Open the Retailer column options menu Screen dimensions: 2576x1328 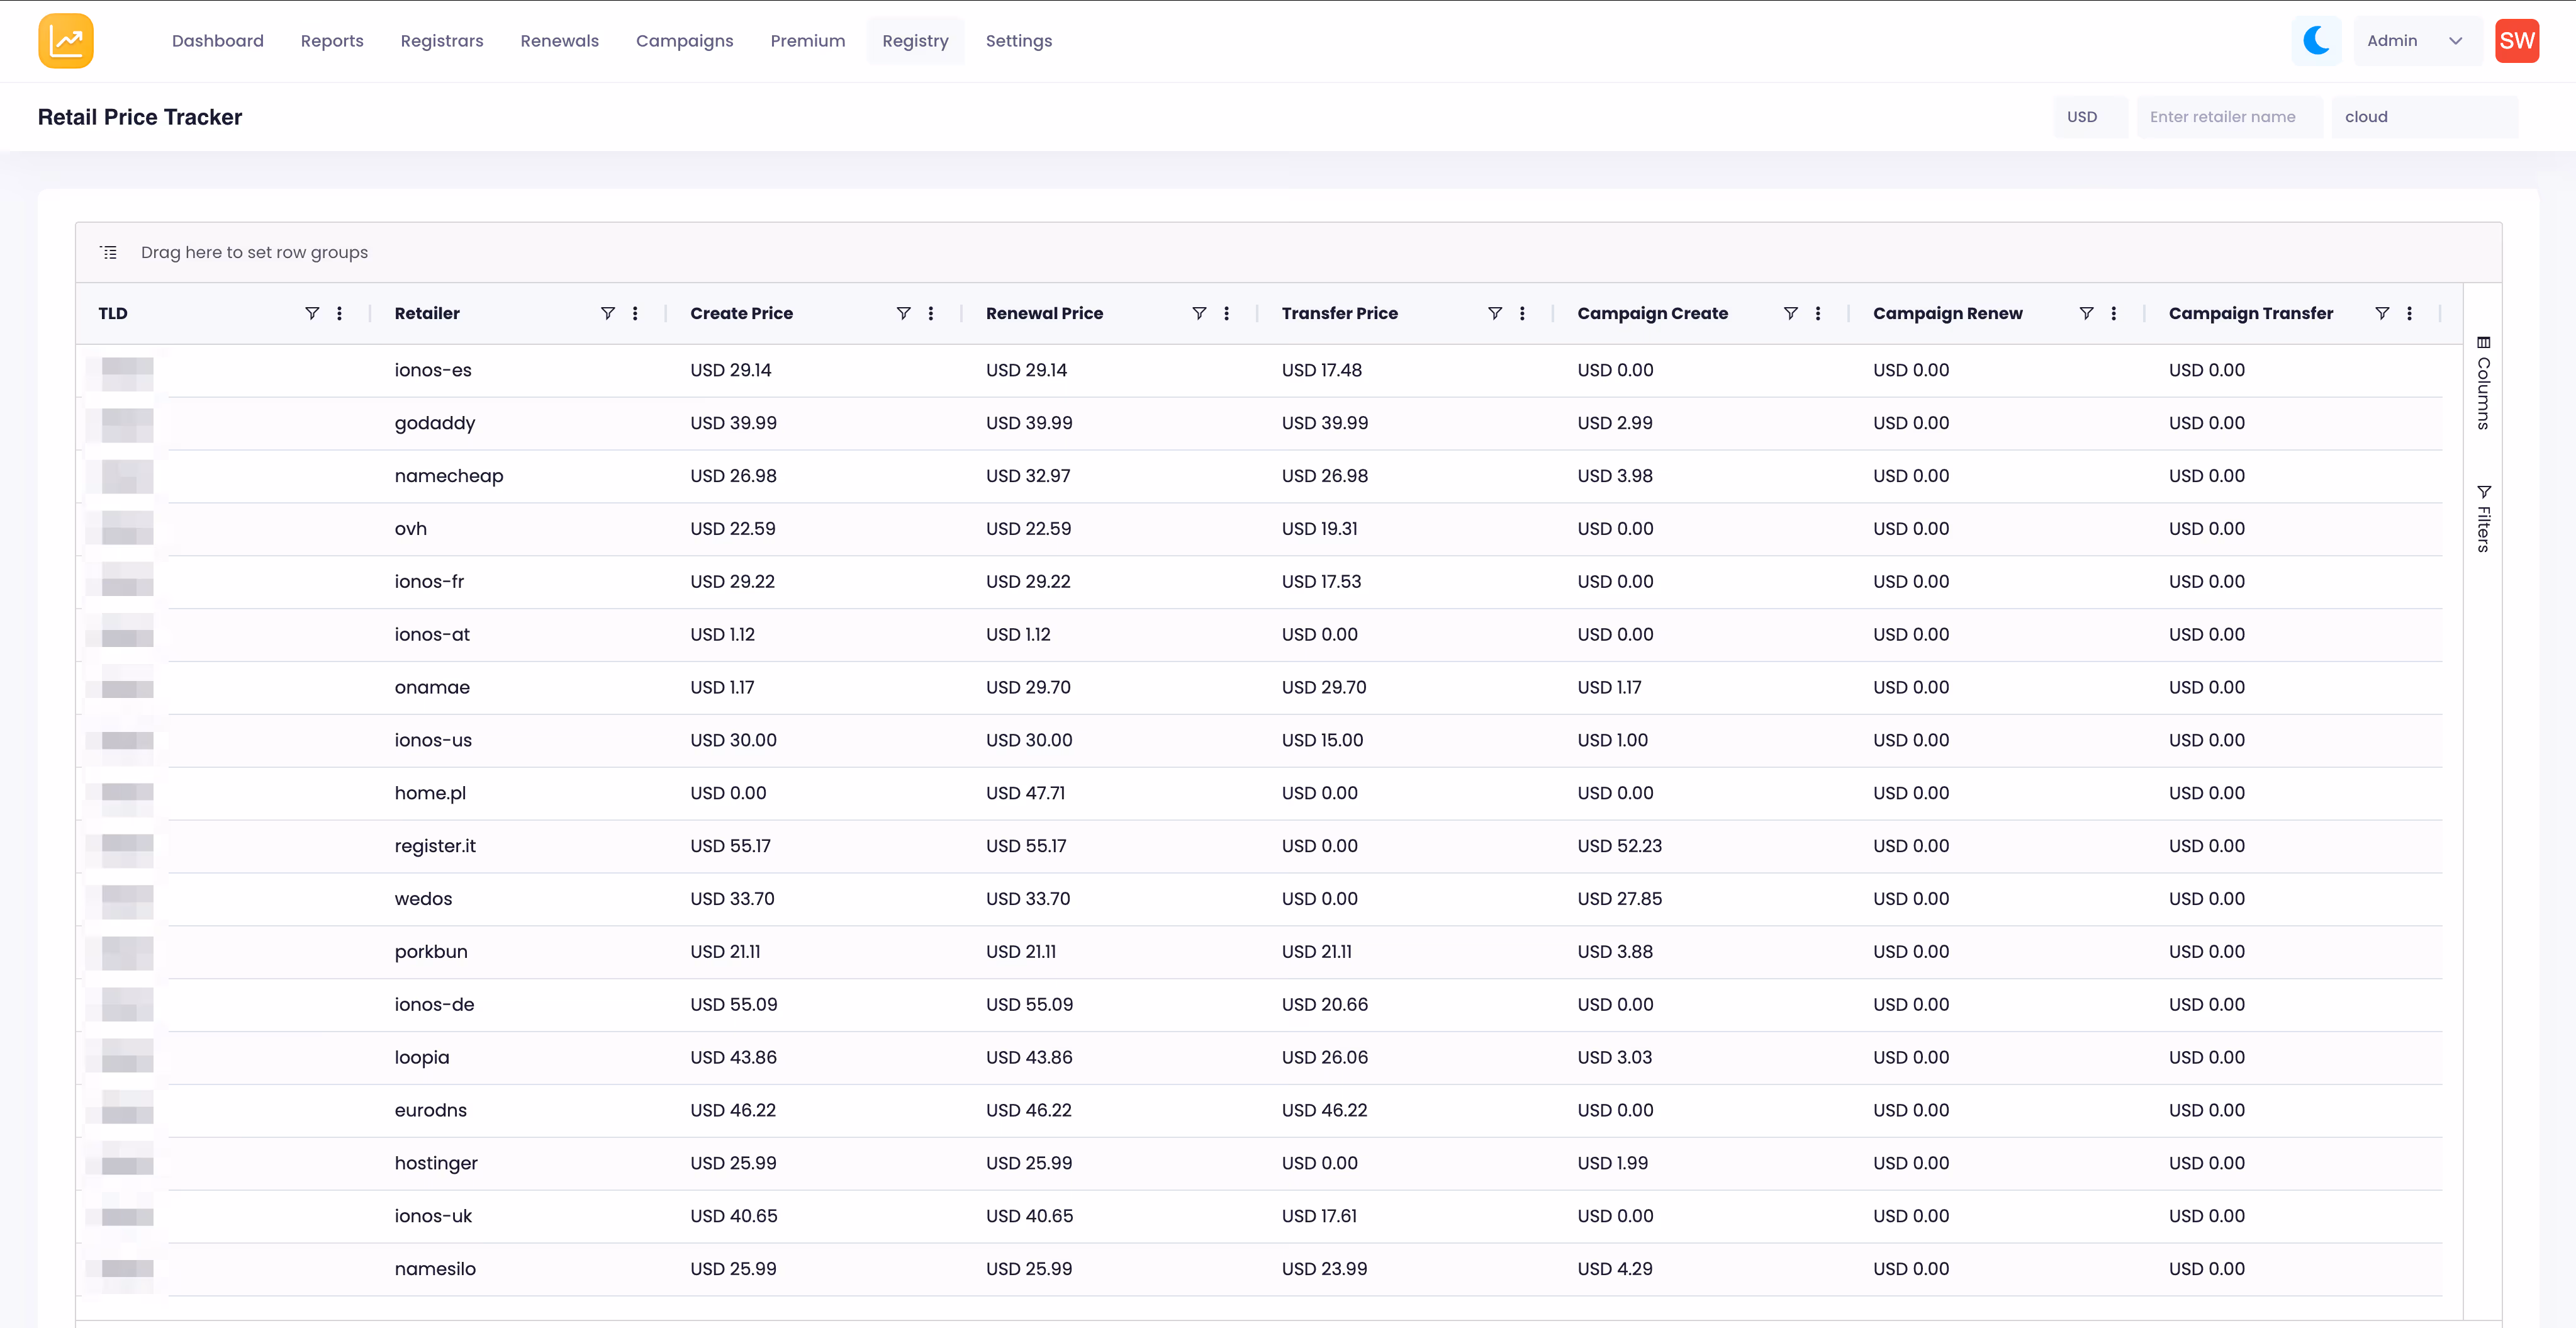tap(635, 313)
